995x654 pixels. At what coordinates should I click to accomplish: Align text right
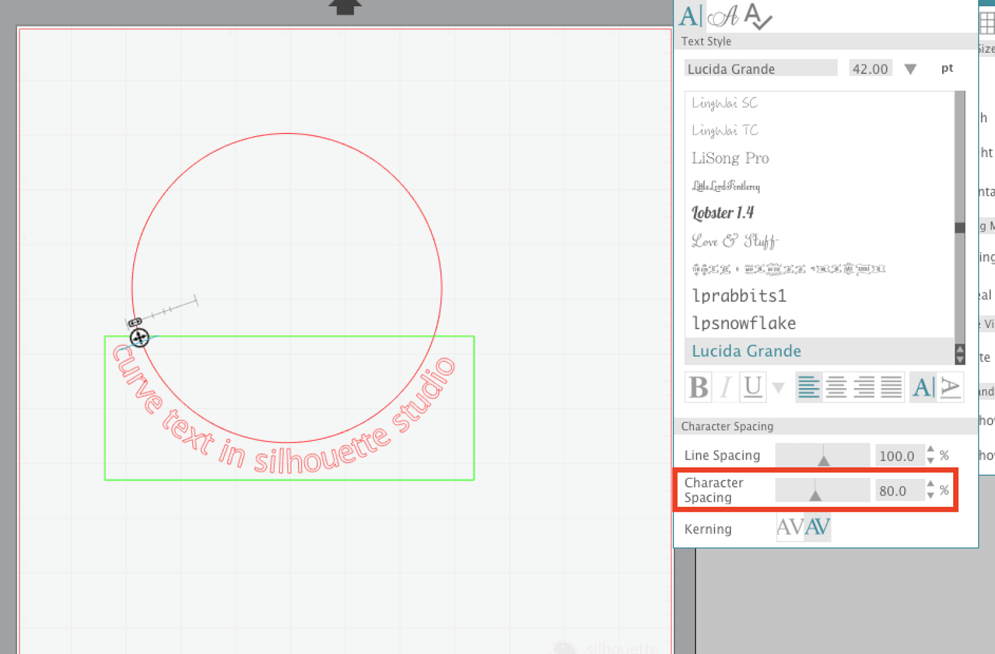click(864, 388)
